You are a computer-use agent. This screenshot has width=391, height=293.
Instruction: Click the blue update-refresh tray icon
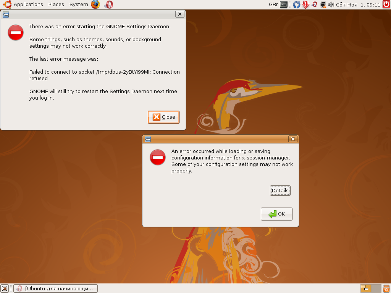click(296, 5)
